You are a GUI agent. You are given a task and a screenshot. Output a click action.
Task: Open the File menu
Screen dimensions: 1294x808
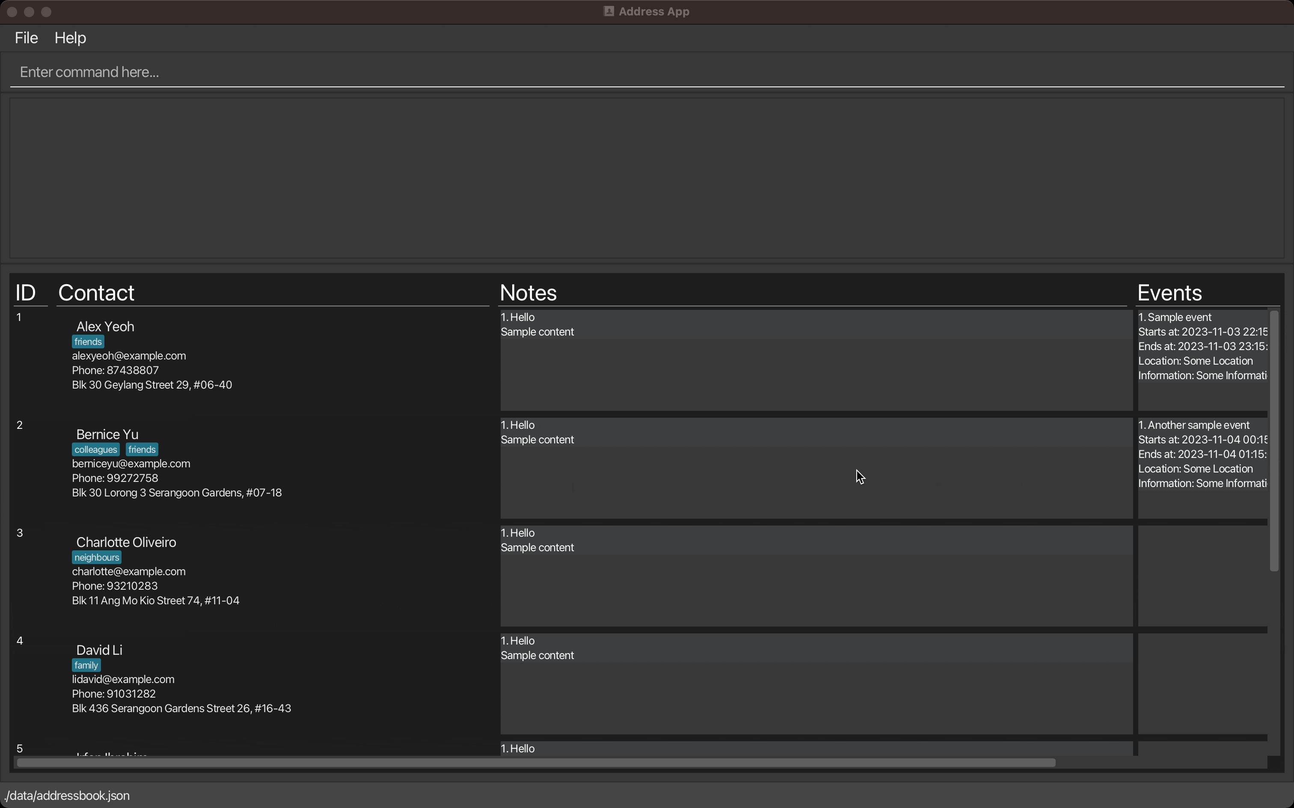point(26,38)
